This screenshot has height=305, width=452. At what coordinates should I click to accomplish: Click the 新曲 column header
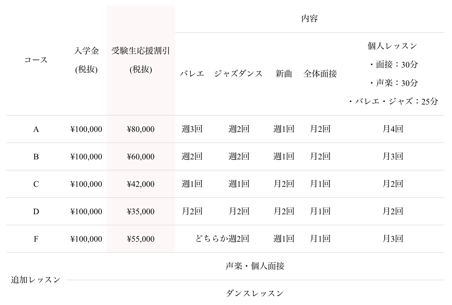[x=284, y=74]
